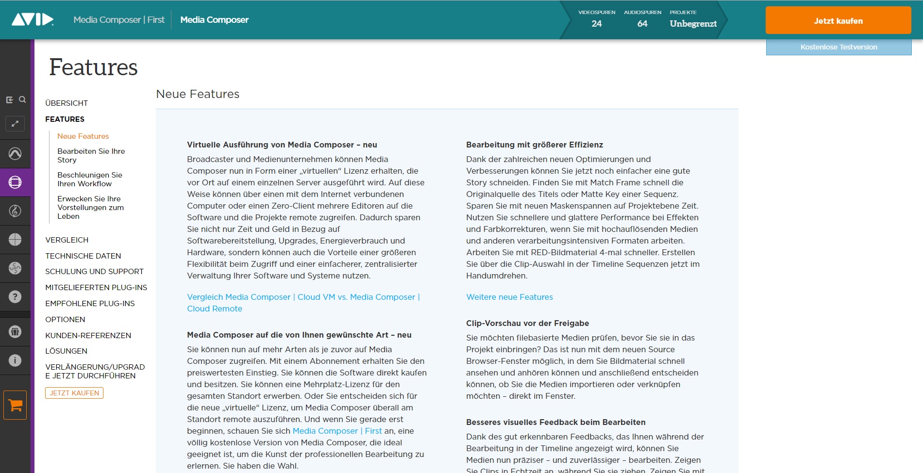Open KUNDEN-REFERENZEN menu item

coord(88,336)
